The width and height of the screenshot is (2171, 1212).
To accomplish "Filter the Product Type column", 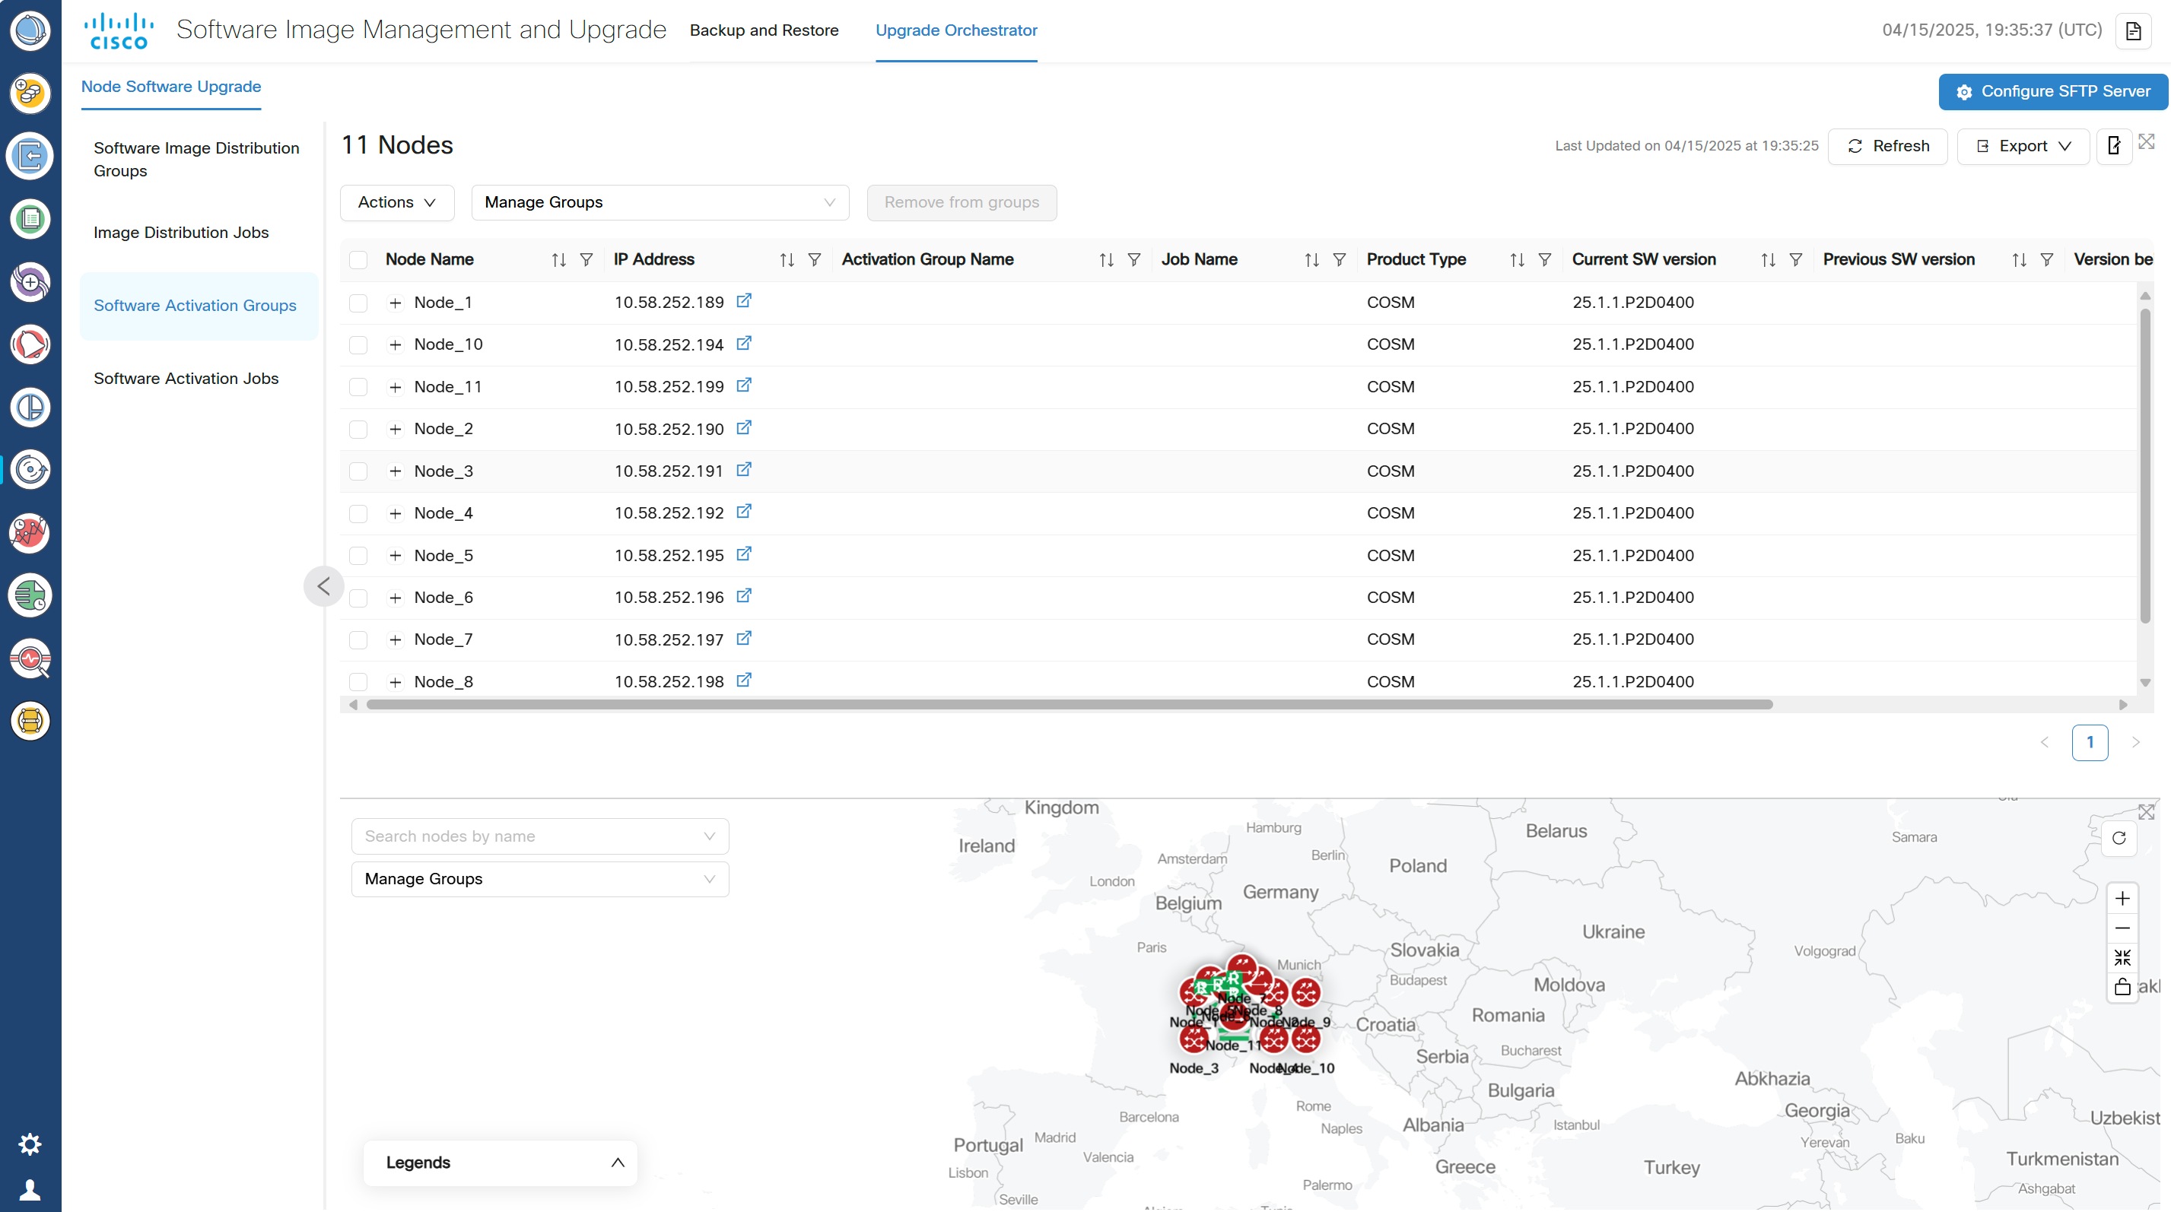I will coord(1544,259).
